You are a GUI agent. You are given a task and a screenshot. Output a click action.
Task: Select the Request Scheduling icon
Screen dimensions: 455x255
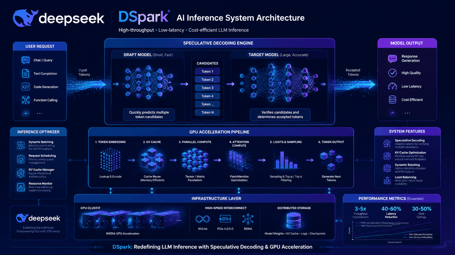21,159
